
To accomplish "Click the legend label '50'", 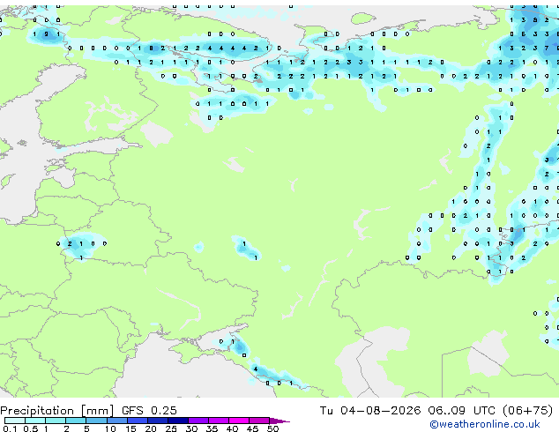I will [272, 428].
